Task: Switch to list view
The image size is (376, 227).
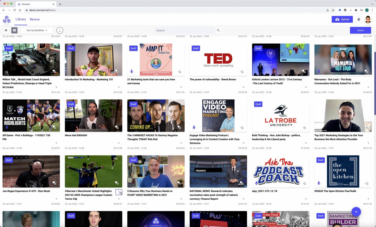Action: pyautogui.click(x=6, y=30)
